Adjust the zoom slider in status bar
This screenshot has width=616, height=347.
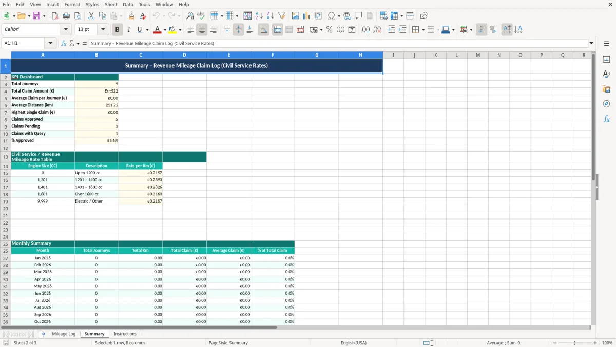pyautogui.click(x=575, y=343)
